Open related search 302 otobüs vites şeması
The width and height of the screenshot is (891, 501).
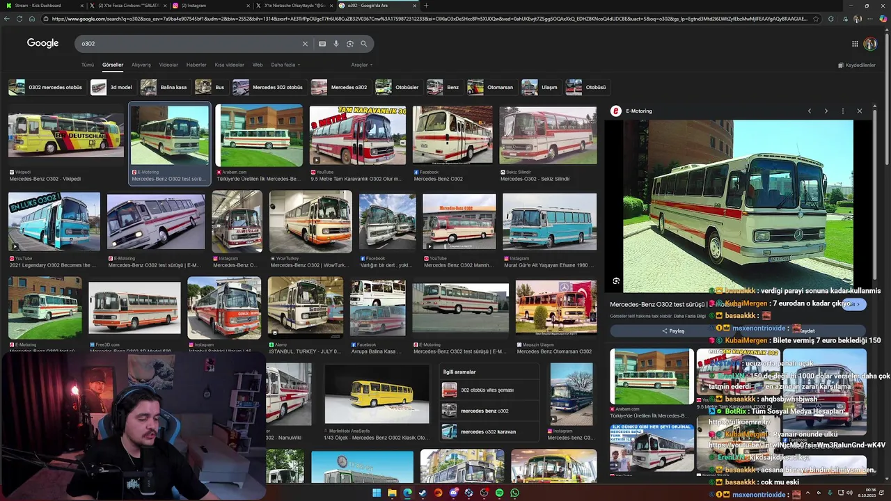tap(488, 390)
